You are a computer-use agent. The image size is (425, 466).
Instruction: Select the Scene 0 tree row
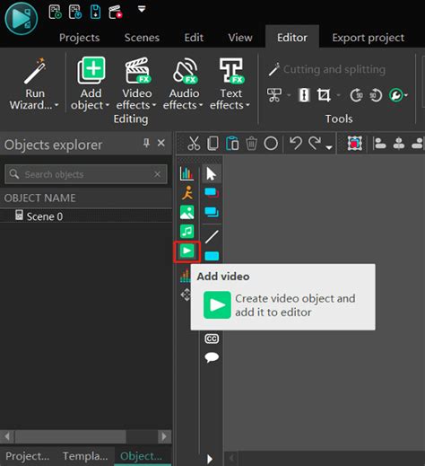tap(86, 215)
